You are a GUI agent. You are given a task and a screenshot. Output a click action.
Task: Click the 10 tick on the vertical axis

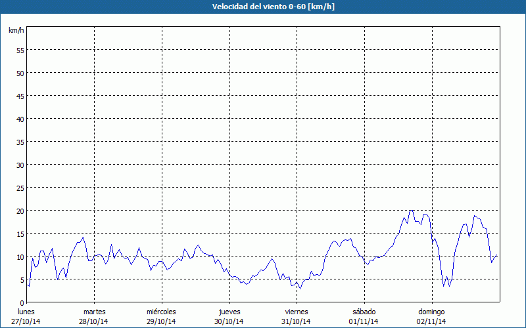20,256
